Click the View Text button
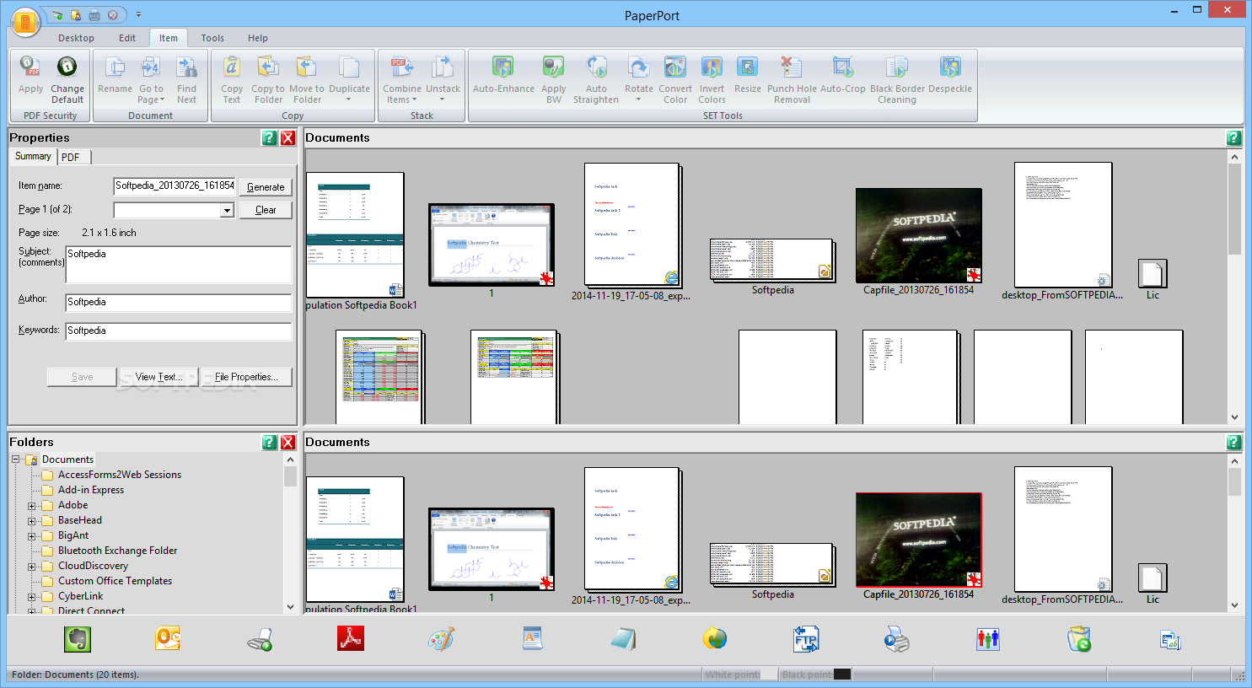This screenshot has width=1252, height=688. [159, 377]
